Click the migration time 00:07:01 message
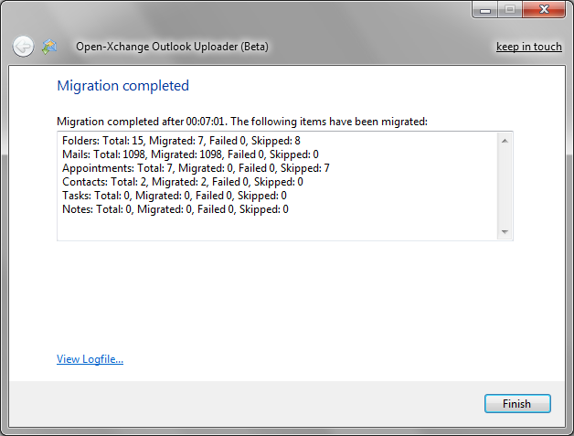The height and width of the screenshot is (436, 574). 242,122
